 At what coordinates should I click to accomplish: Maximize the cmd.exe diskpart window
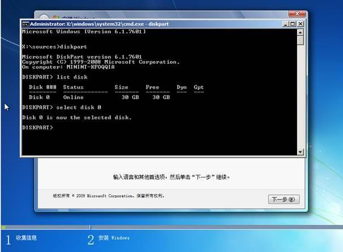(293, 24)
